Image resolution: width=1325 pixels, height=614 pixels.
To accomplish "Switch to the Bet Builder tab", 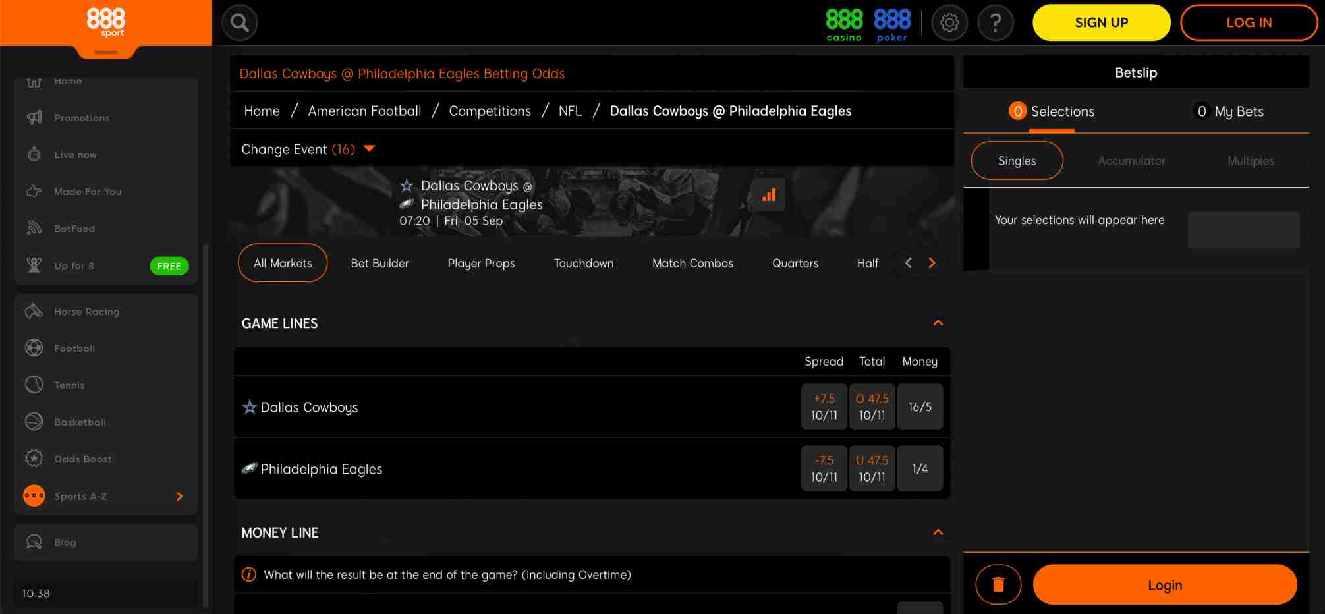I will [x=380, y=263].
